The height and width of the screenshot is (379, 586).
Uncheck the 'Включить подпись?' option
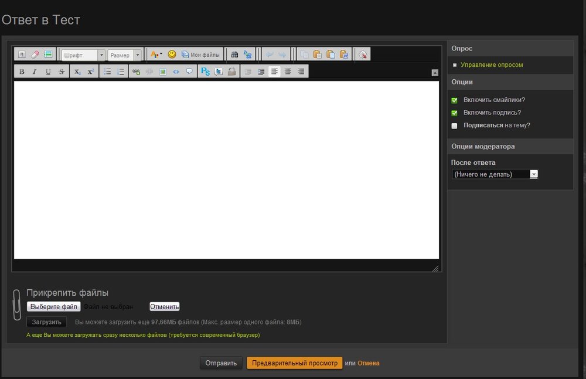pyautogui.click(x=454, y=113)
